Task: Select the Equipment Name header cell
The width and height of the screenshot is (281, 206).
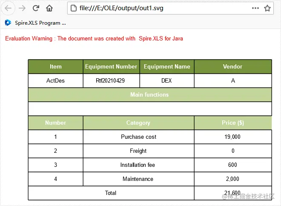Action: 167,67
